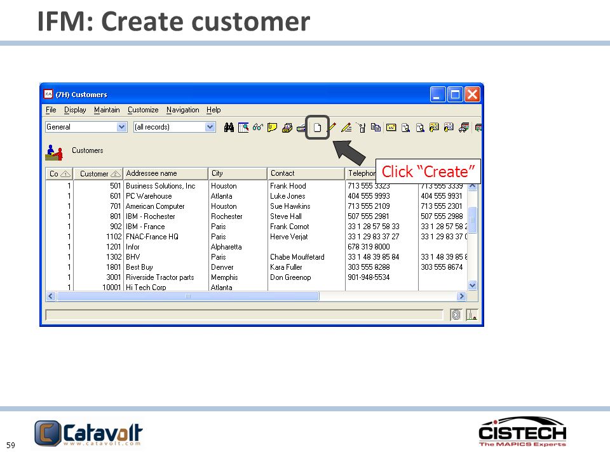Click horizontal scrollbar right arrow
The image size is (610, 457).
click(x=461, y=296)
